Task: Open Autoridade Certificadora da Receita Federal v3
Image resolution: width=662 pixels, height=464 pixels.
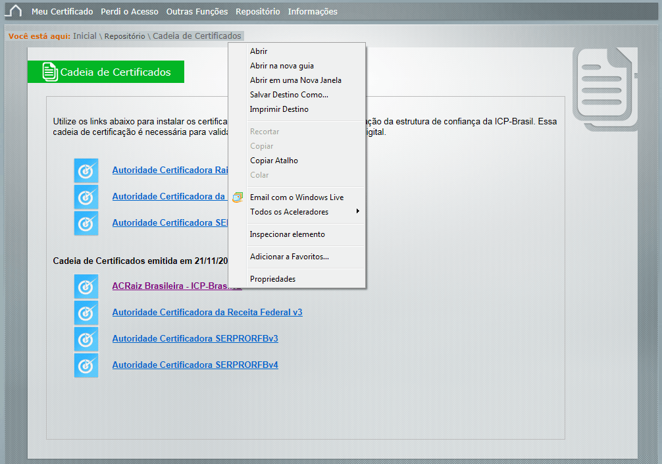Action: (x=207, y=313)
